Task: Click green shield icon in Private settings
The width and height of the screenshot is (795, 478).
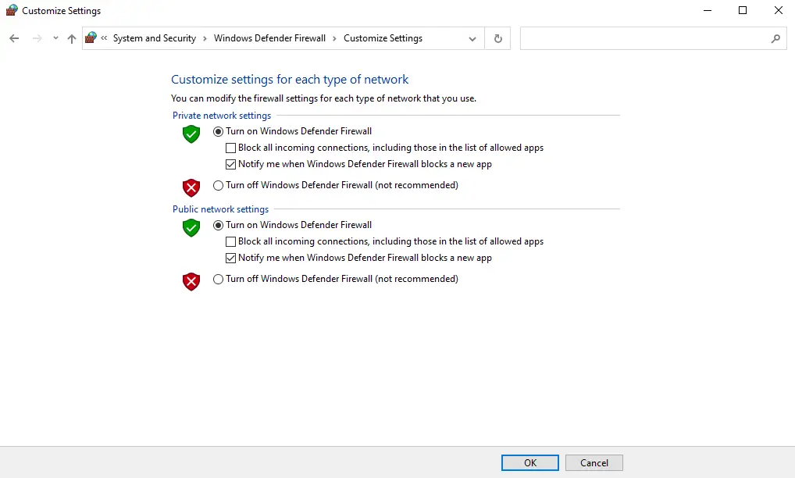Action: (191, 134)
